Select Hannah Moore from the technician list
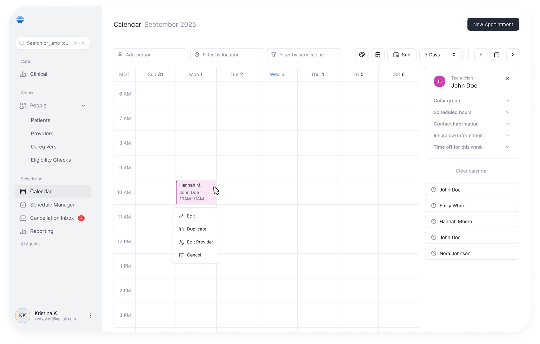 (472, 221)
